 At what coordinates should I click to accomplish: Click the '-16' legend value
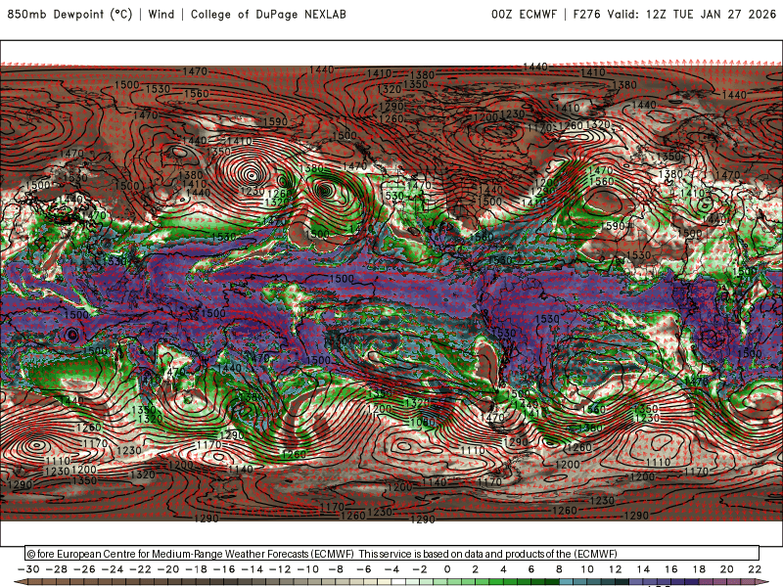click(224, 569)
